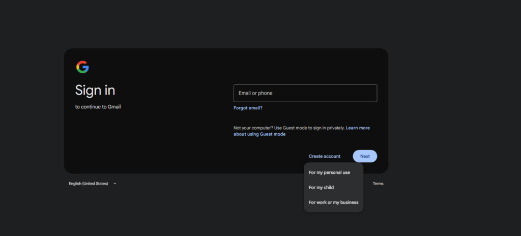Choose For my child option
Image resolution: width=521 pixels, height=236 pixels.
tap(334, 188)
